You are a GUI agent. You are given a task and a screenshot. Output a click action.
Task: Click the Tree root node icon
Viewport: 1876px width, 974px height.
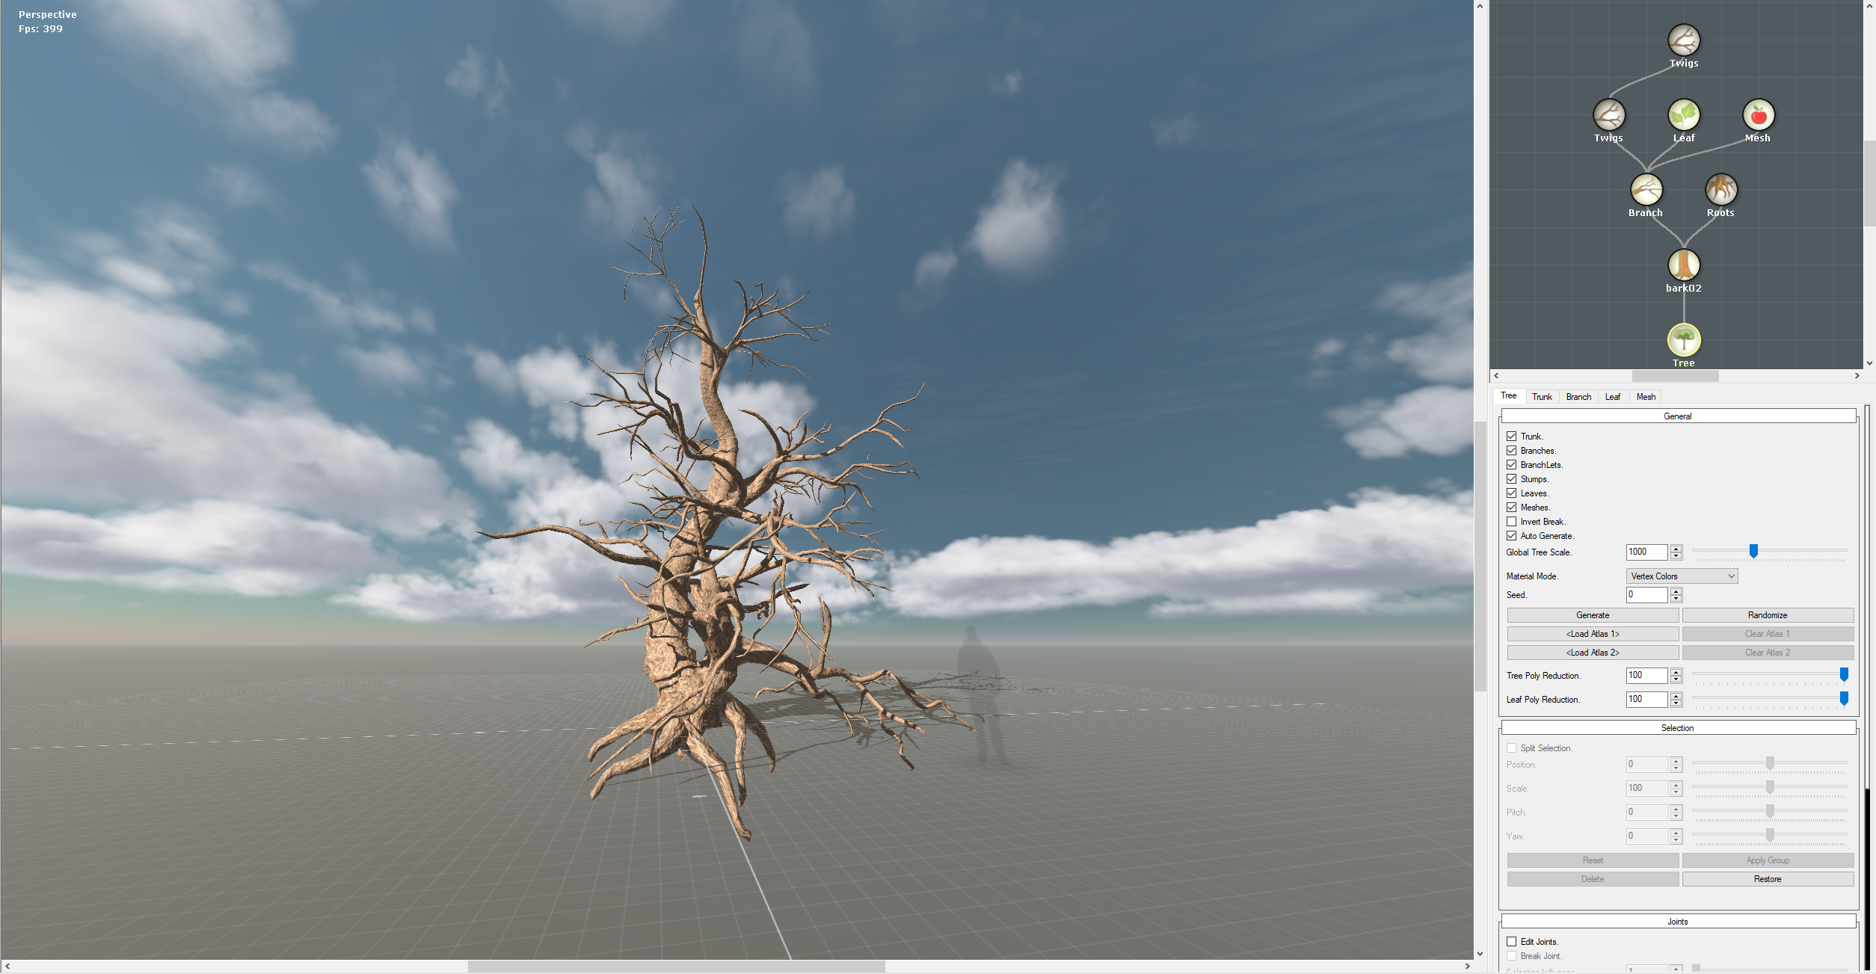pos(1683,340)
